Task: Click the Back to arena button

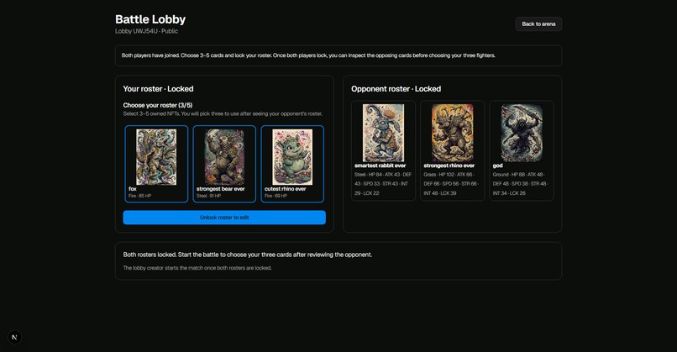Action: (538, 24)
